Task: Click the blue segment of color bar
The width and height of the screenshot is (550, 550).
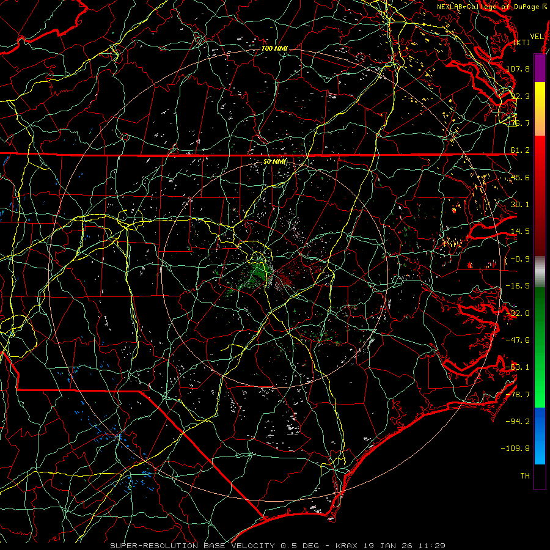Action: [x=540, y=436]
